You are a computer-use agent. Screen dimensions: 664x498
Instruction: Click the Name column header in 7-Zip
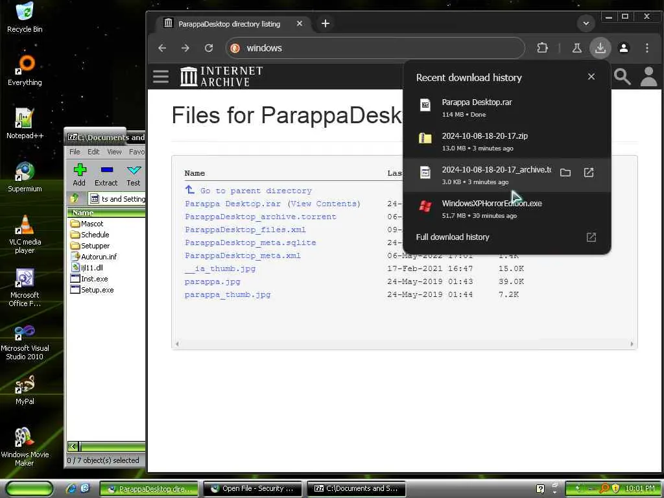pyautogui.click(x=106, y=213)
